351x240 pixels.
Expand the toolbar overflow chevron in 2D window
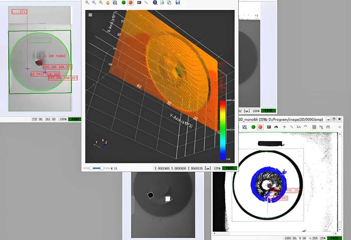coord(339,127)
